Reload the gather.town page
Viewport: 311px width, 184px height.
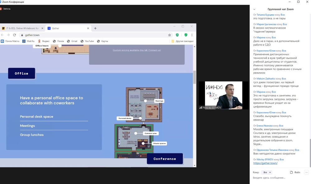(15, 35)
